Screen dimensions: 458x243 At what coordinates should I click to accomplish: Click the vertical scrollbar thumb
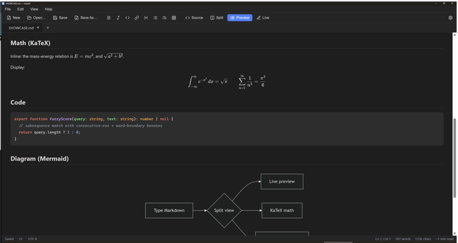[454, 158]
